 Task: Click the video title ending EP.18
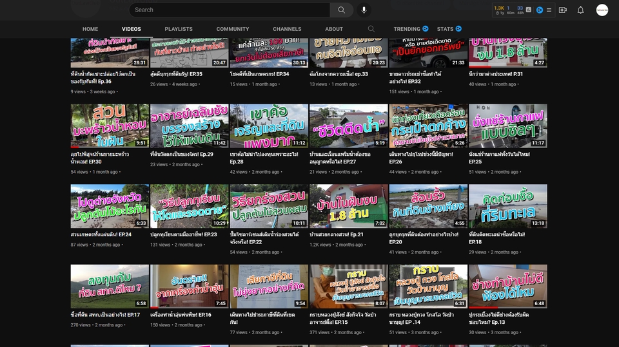pyautogui.click(x=496, y=238)
